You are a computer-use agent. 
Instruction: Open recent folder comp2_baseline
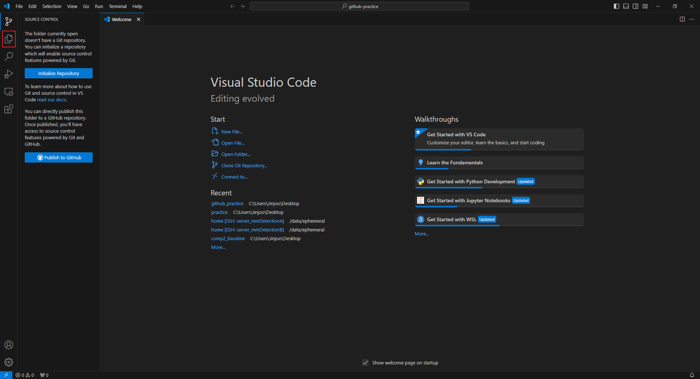click(228, 239)
